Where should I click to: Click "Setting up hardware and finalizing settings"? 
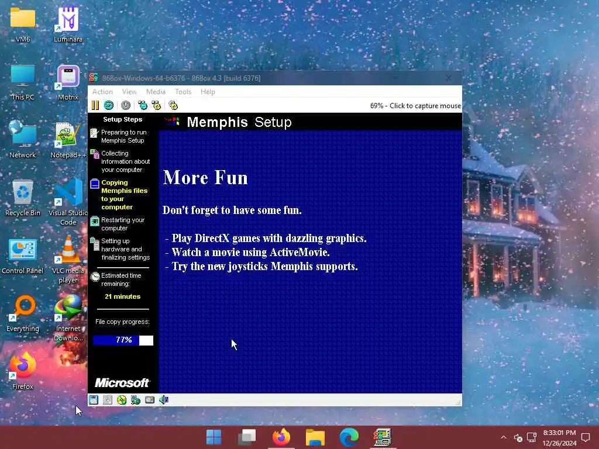125,249
